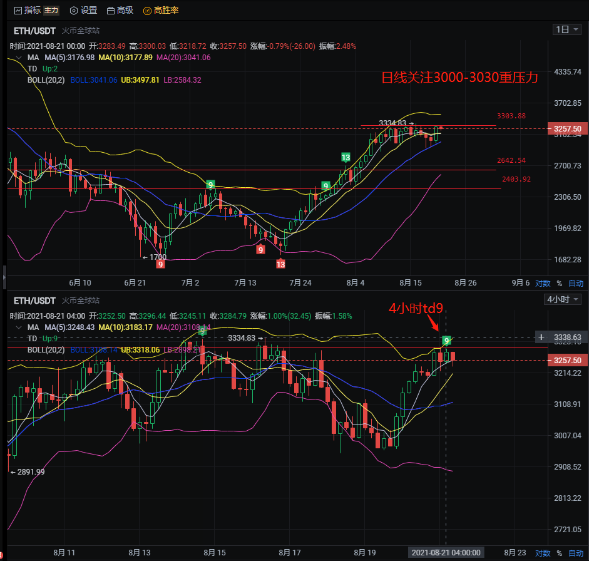Screen dimensions: 589x561
Task: Toggle 自动 auto scale on daily chart
Action: pyautogui.click(x=575, y=283)
